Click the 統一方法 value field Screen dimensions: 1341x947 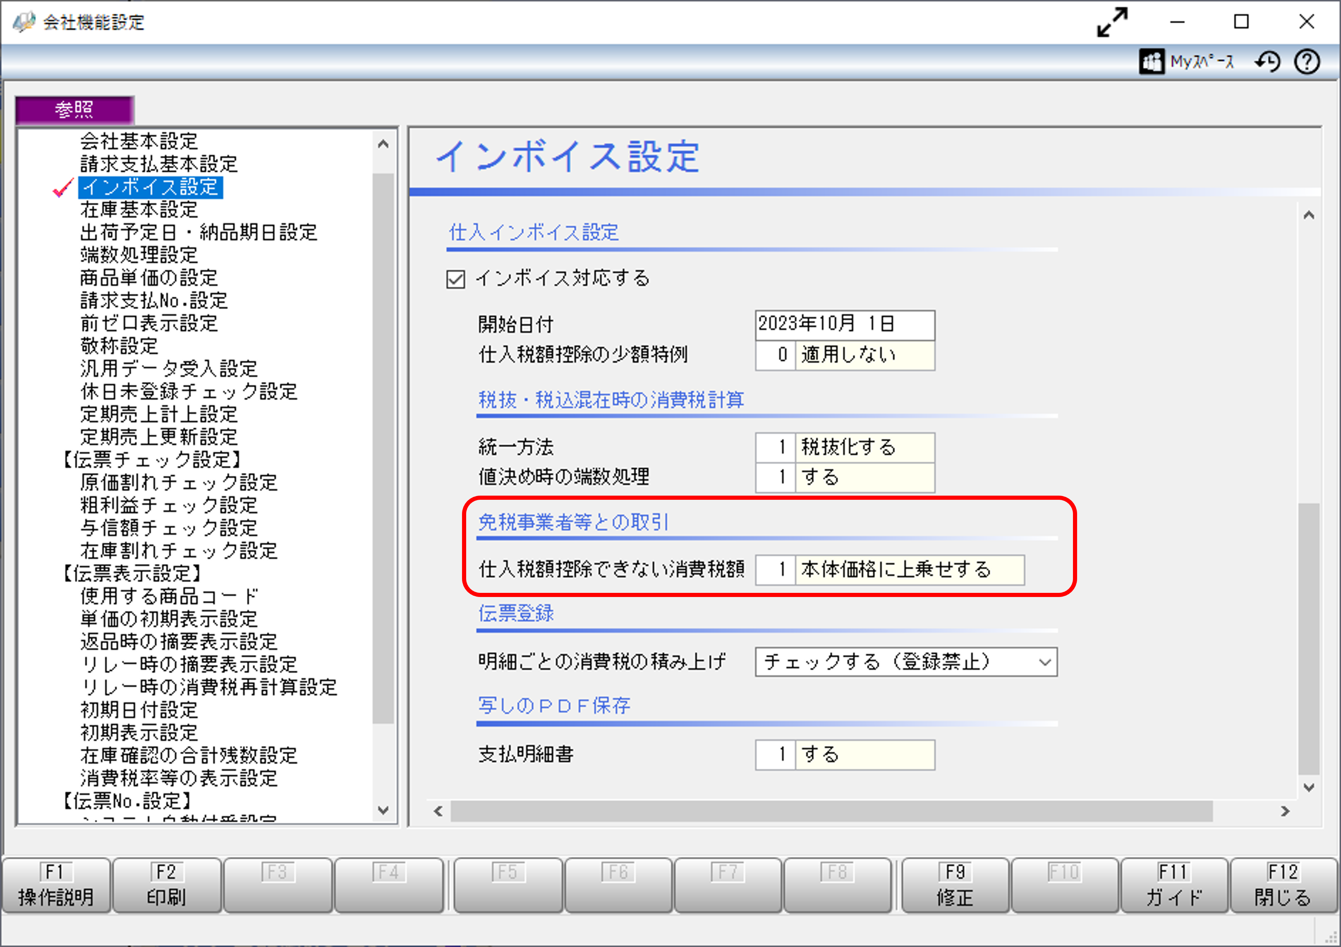tap(845, 448)
